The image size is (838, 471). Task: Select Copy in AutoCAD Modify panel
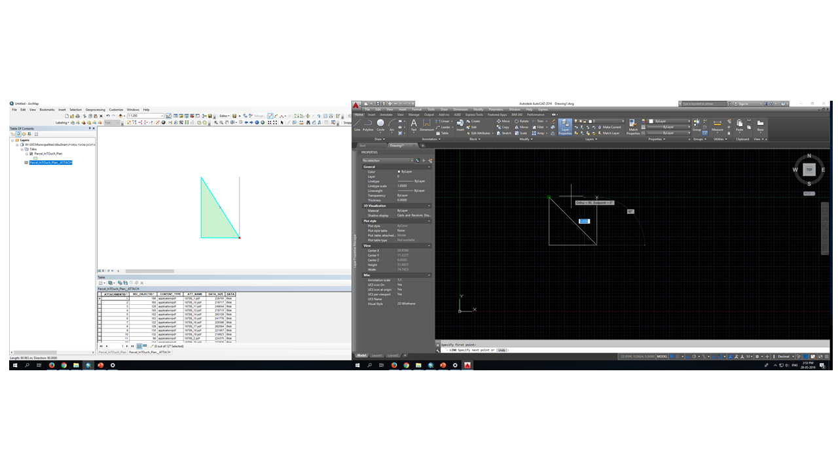pos(503,127)
